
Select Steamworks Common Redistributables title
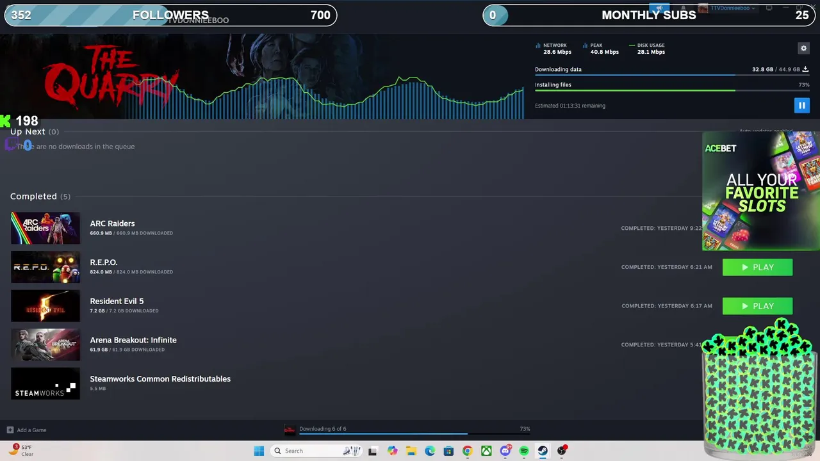(160, 379)
